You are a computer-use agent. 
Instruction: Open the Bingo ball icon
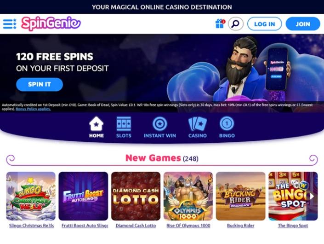227,123
